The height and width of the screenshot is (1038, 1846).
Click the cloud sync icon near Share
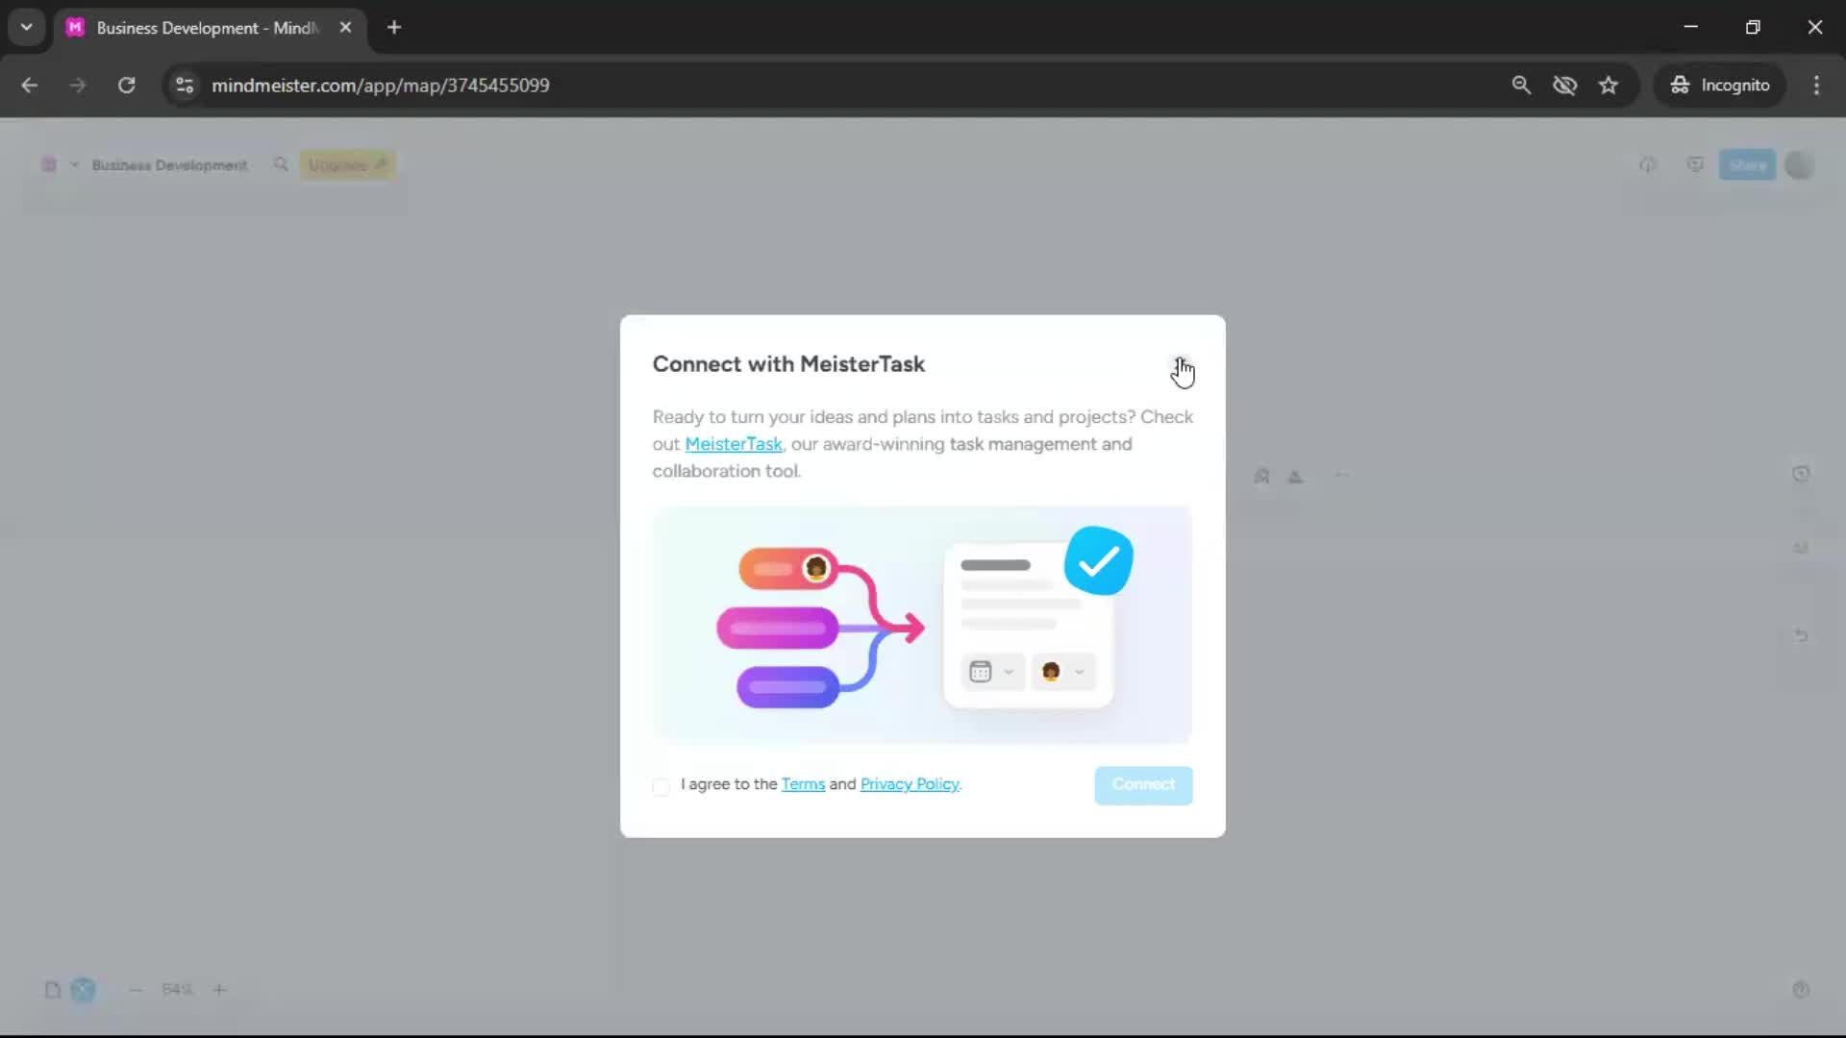1648,165
